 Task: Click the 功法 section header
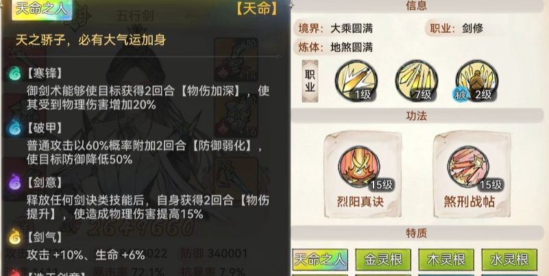click(416, 116)
